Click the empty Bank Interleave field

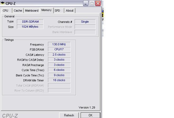[85, 32]
